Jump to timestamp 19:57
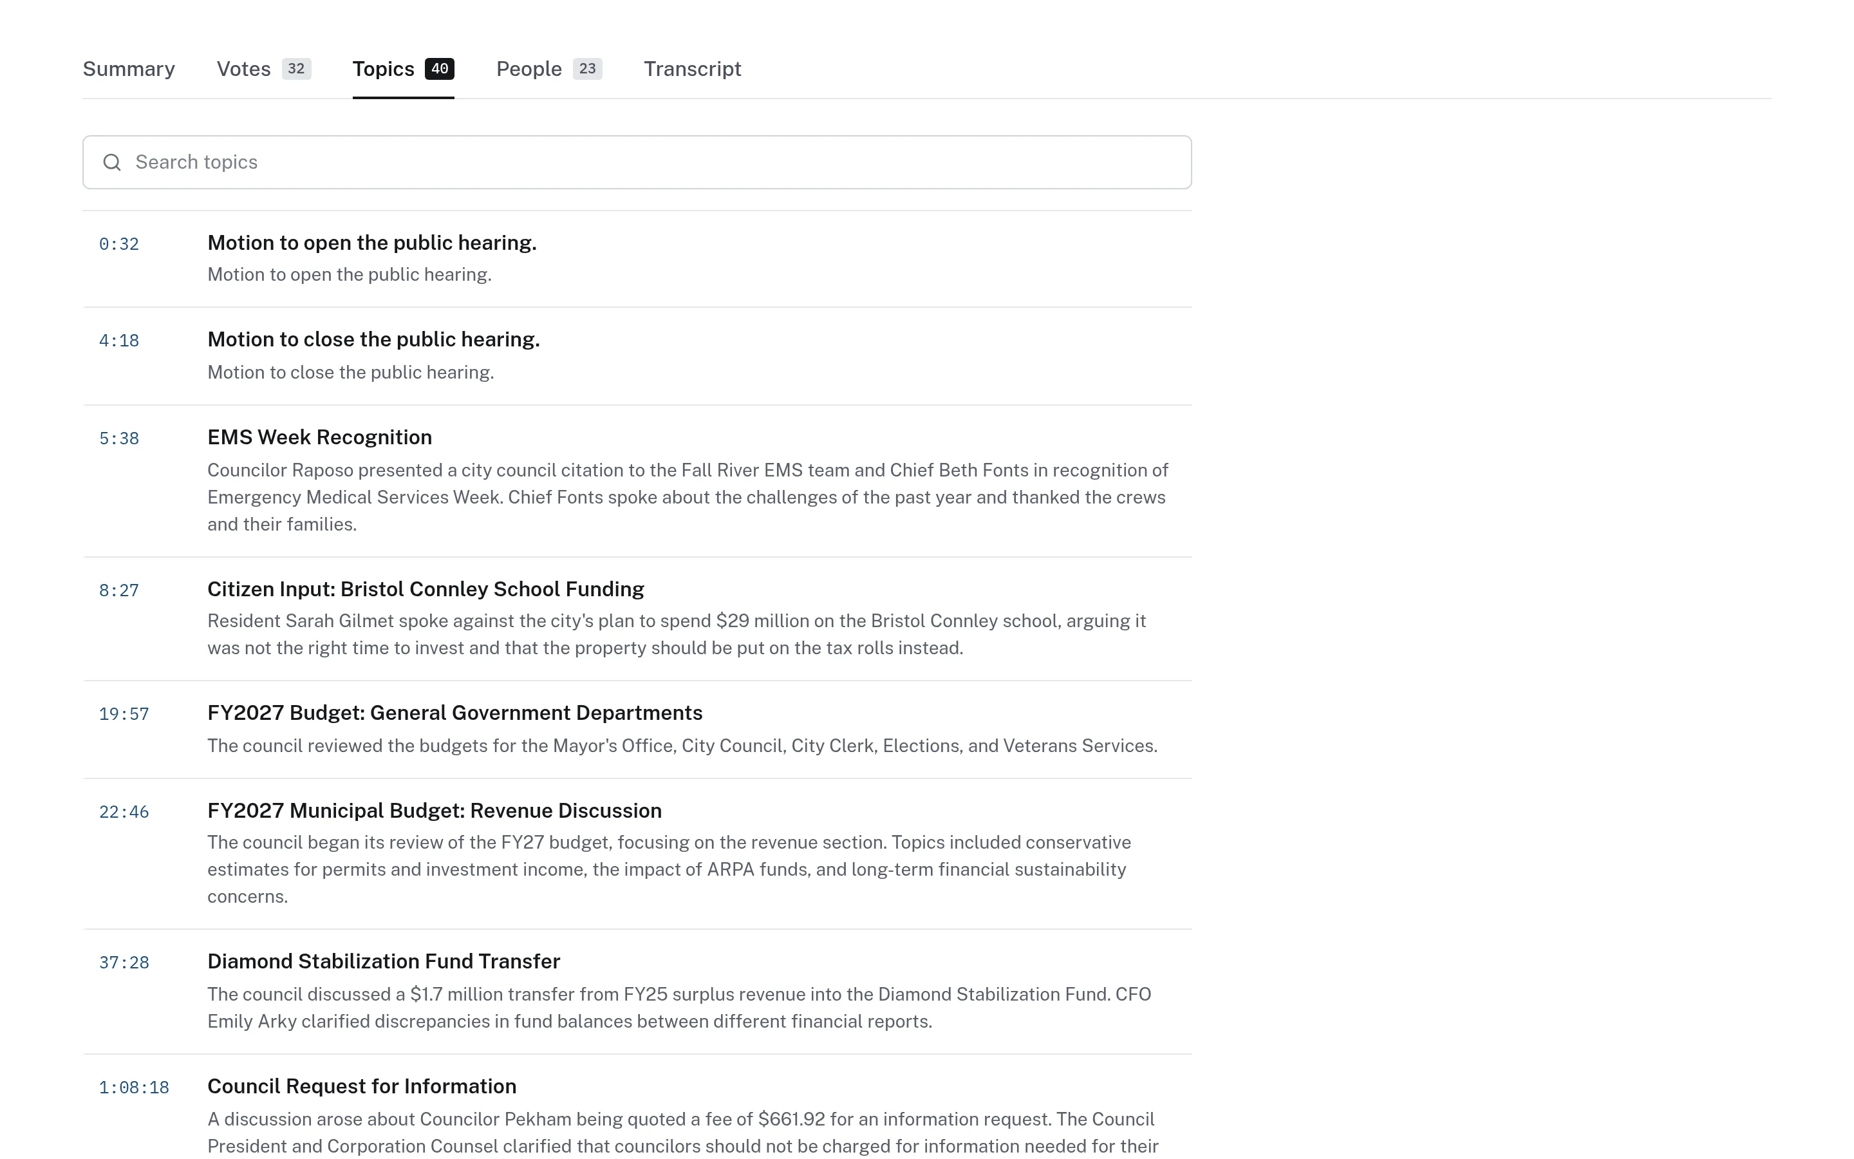Screen dimensions: 1854x1159 124,715
